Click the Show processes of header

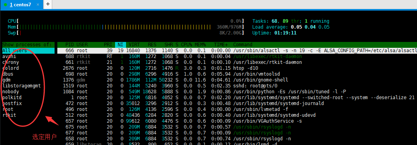pos(28,45)
